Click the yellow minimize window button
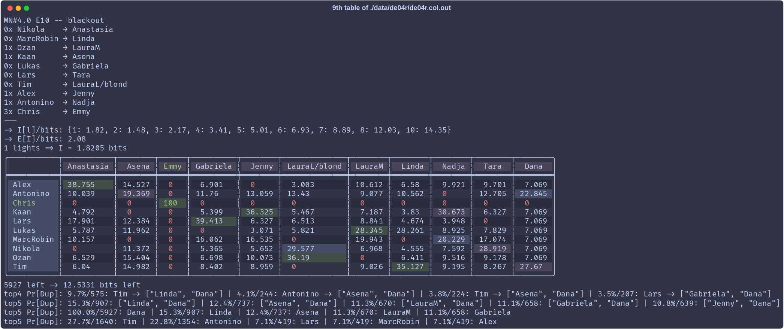This screenshot has width=784, height=329. pyautogui.click(x=18, y=8)
